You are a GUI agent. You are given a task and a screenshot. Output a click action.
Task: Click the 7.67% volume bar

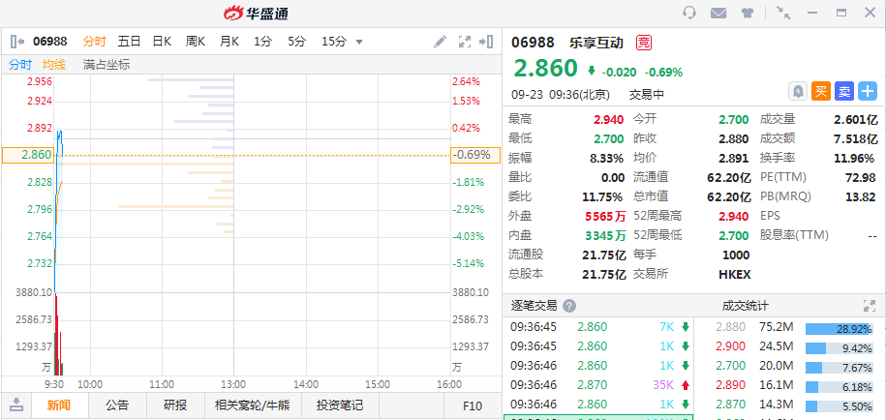[840, 368]
